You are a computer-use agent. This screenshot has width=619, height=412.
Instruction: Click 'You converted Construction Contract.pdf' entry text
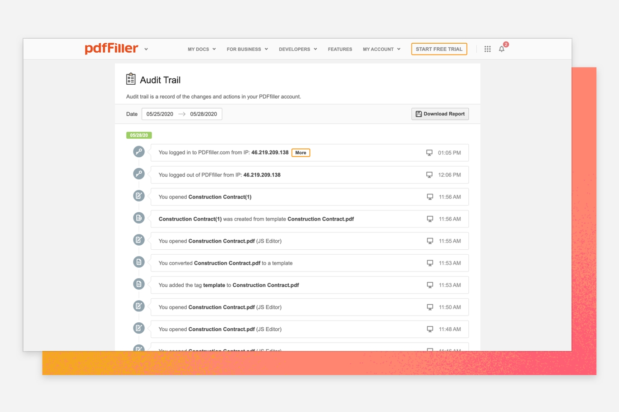[x=226, y=263]
